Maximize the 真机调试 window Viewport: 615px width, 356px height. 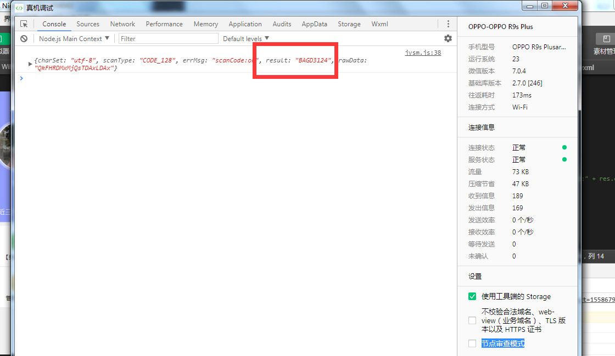click(545, 6)
